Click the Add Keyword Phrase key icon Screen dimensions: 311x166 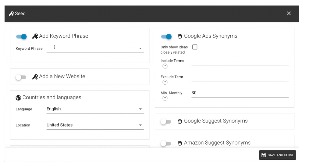tap(35, 36)
